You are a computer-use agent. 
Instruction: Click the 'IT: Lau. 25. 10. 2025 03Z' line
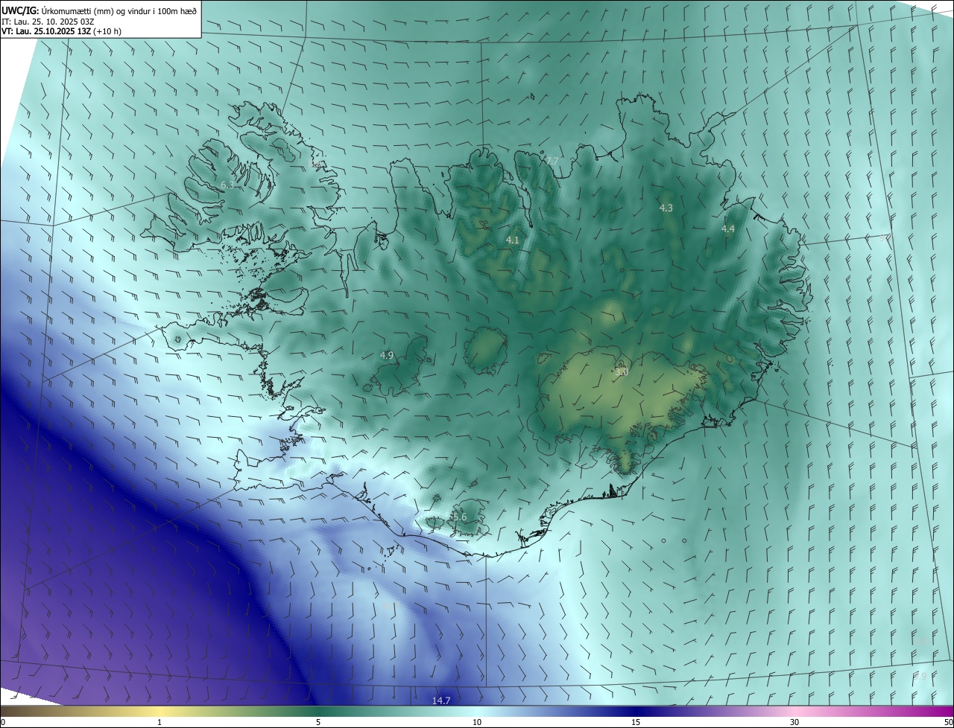coord(48,22)
